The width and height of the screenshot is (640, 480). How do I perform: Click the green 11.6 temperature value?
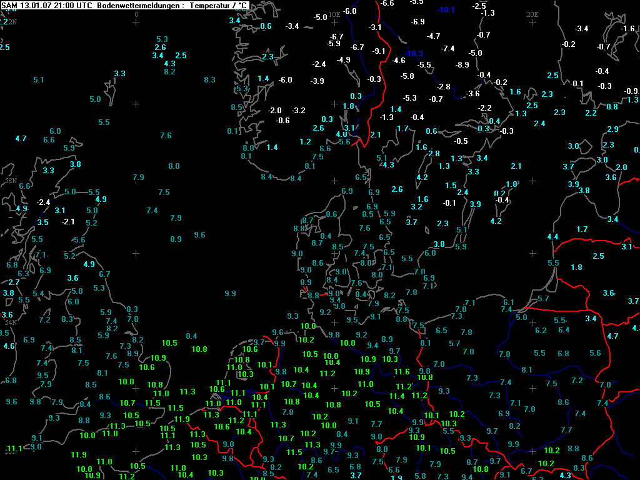click(402, 372)
